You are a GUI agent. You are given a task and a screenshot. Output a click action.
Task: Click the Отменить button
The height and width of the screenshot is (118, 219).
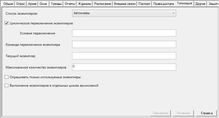[x=183, y=113]
